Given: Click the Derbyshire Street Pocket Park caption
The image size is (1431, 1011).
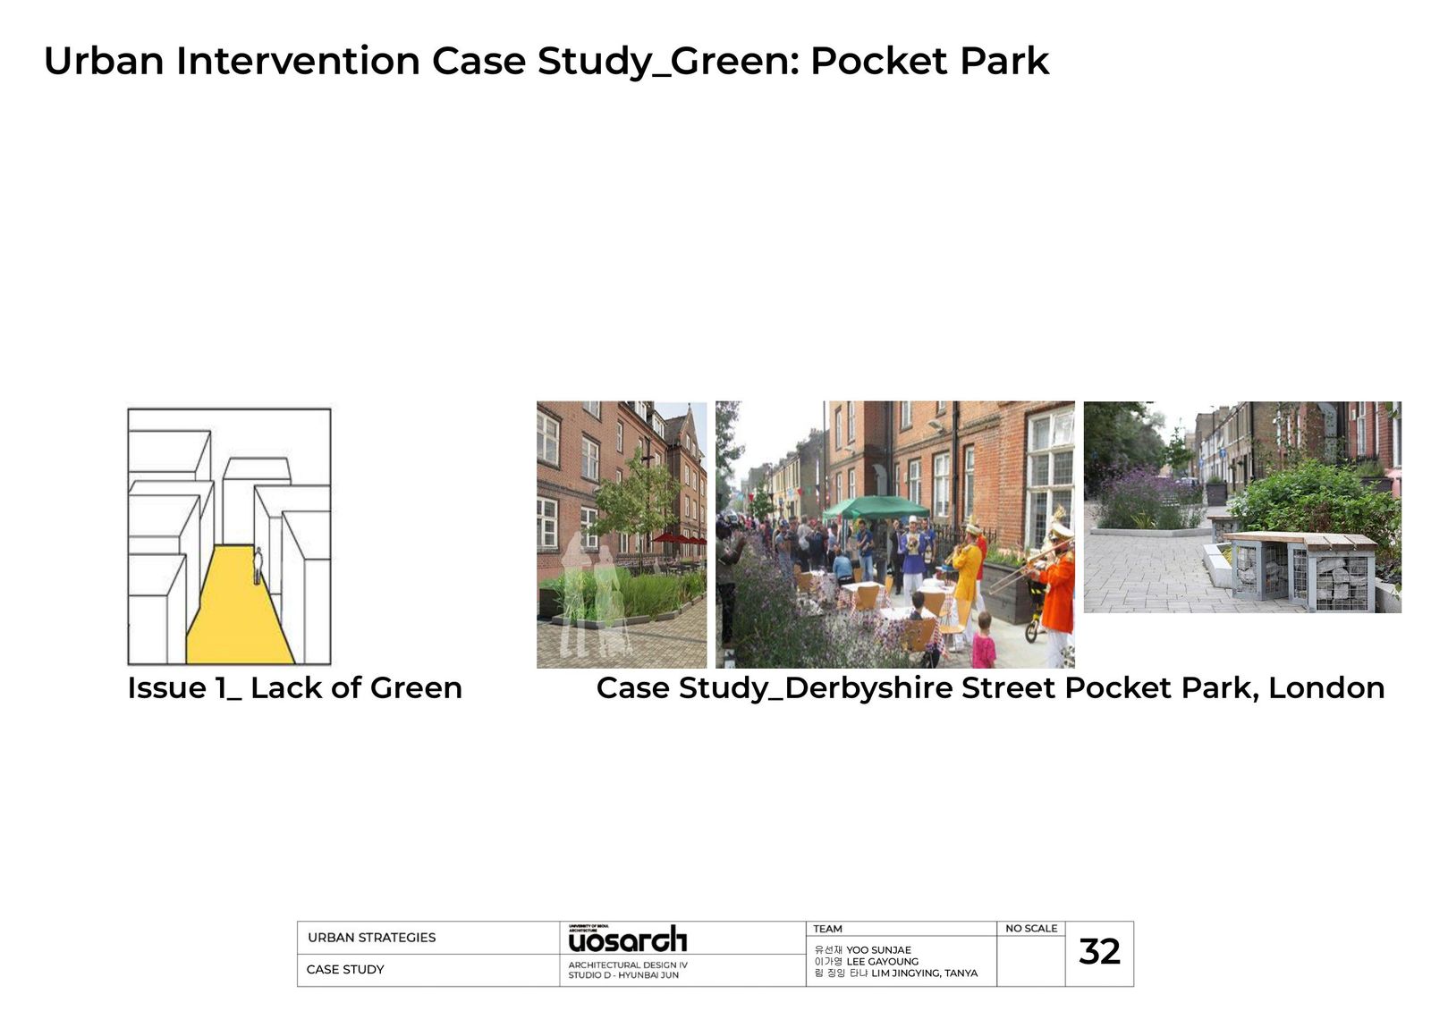Looking at the screenshot, I should (x=990, y=687).
